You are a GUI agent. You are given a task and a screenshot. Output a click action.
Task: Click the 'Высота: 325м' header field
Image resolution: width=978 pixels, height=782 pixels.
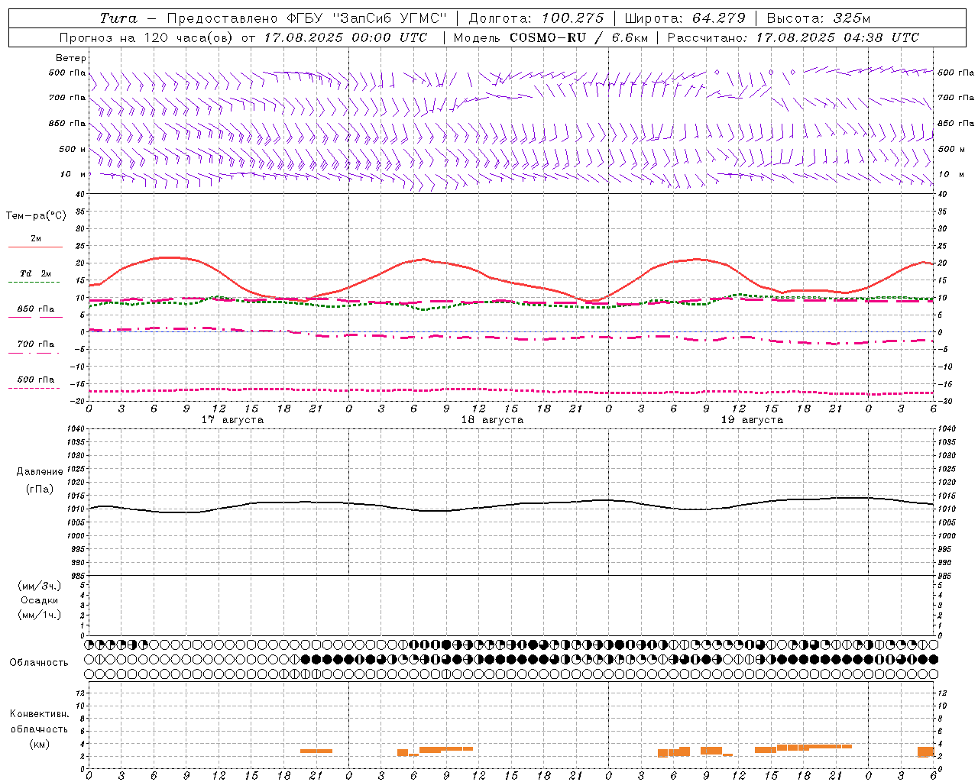[x=818, y=18]
